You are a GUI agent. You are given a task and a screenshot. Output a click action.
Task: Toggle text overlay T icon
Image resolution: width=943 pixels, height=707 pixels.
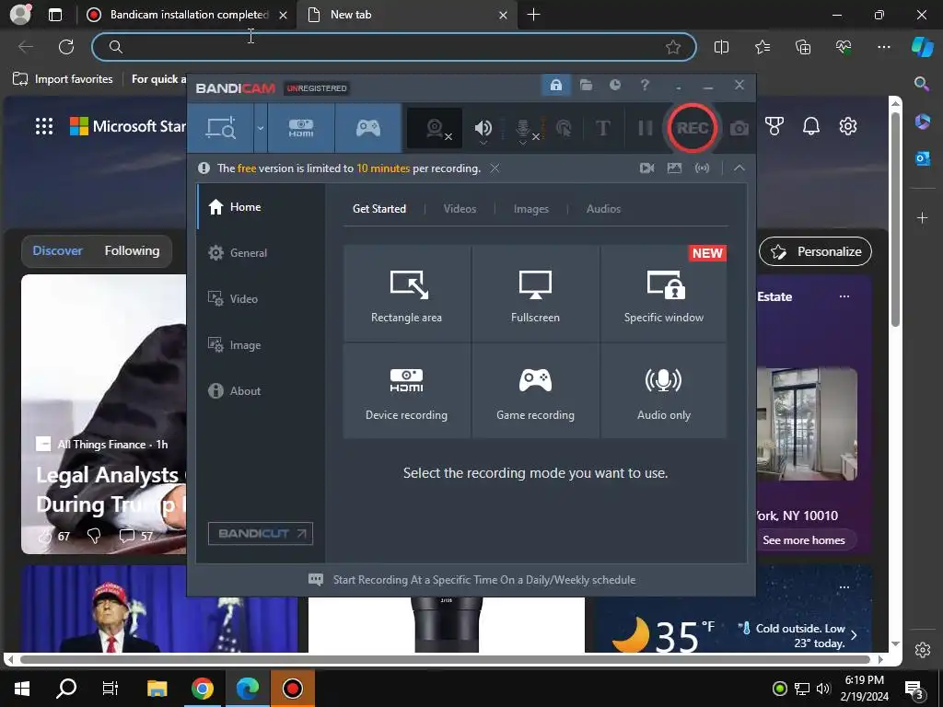click(x=602, y=128)
